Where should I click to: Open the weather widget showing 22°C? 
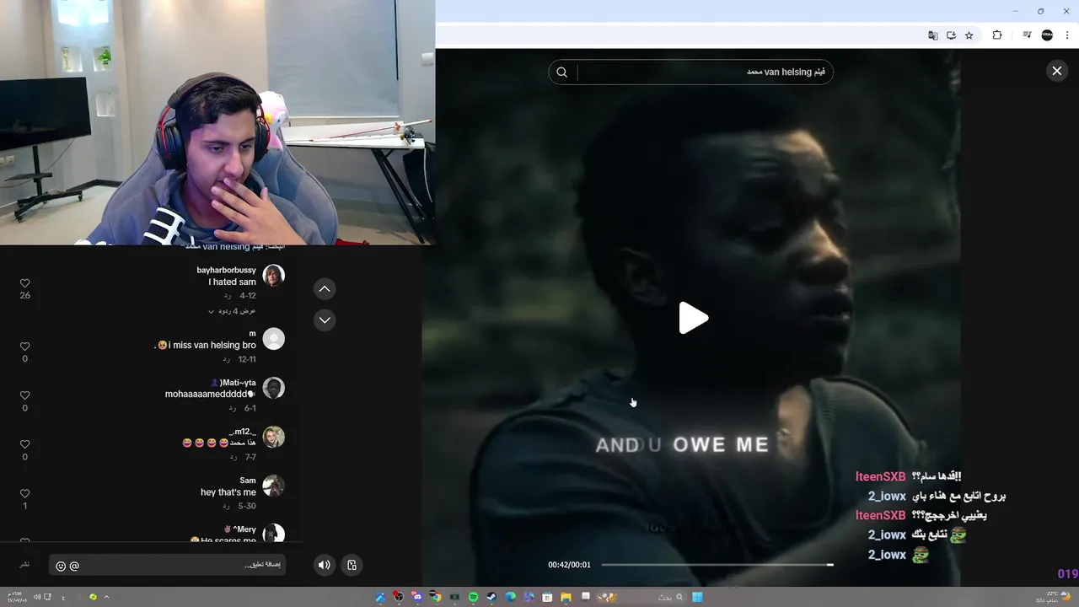click(1051, 597)
